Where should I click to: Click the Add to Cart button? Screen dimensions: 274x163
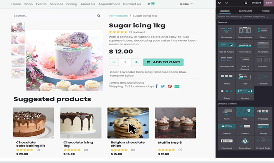click(163, 62)
